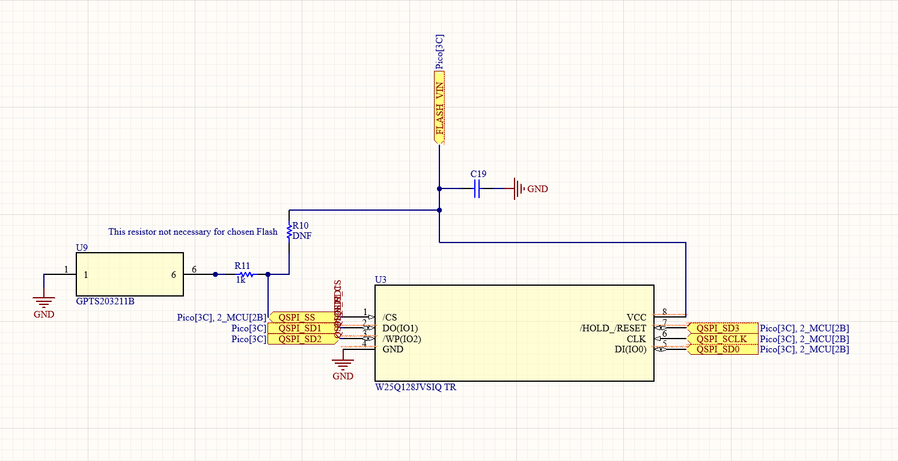Click the GND label next to C19
This screenshot has width=898, height=461.
538,189
